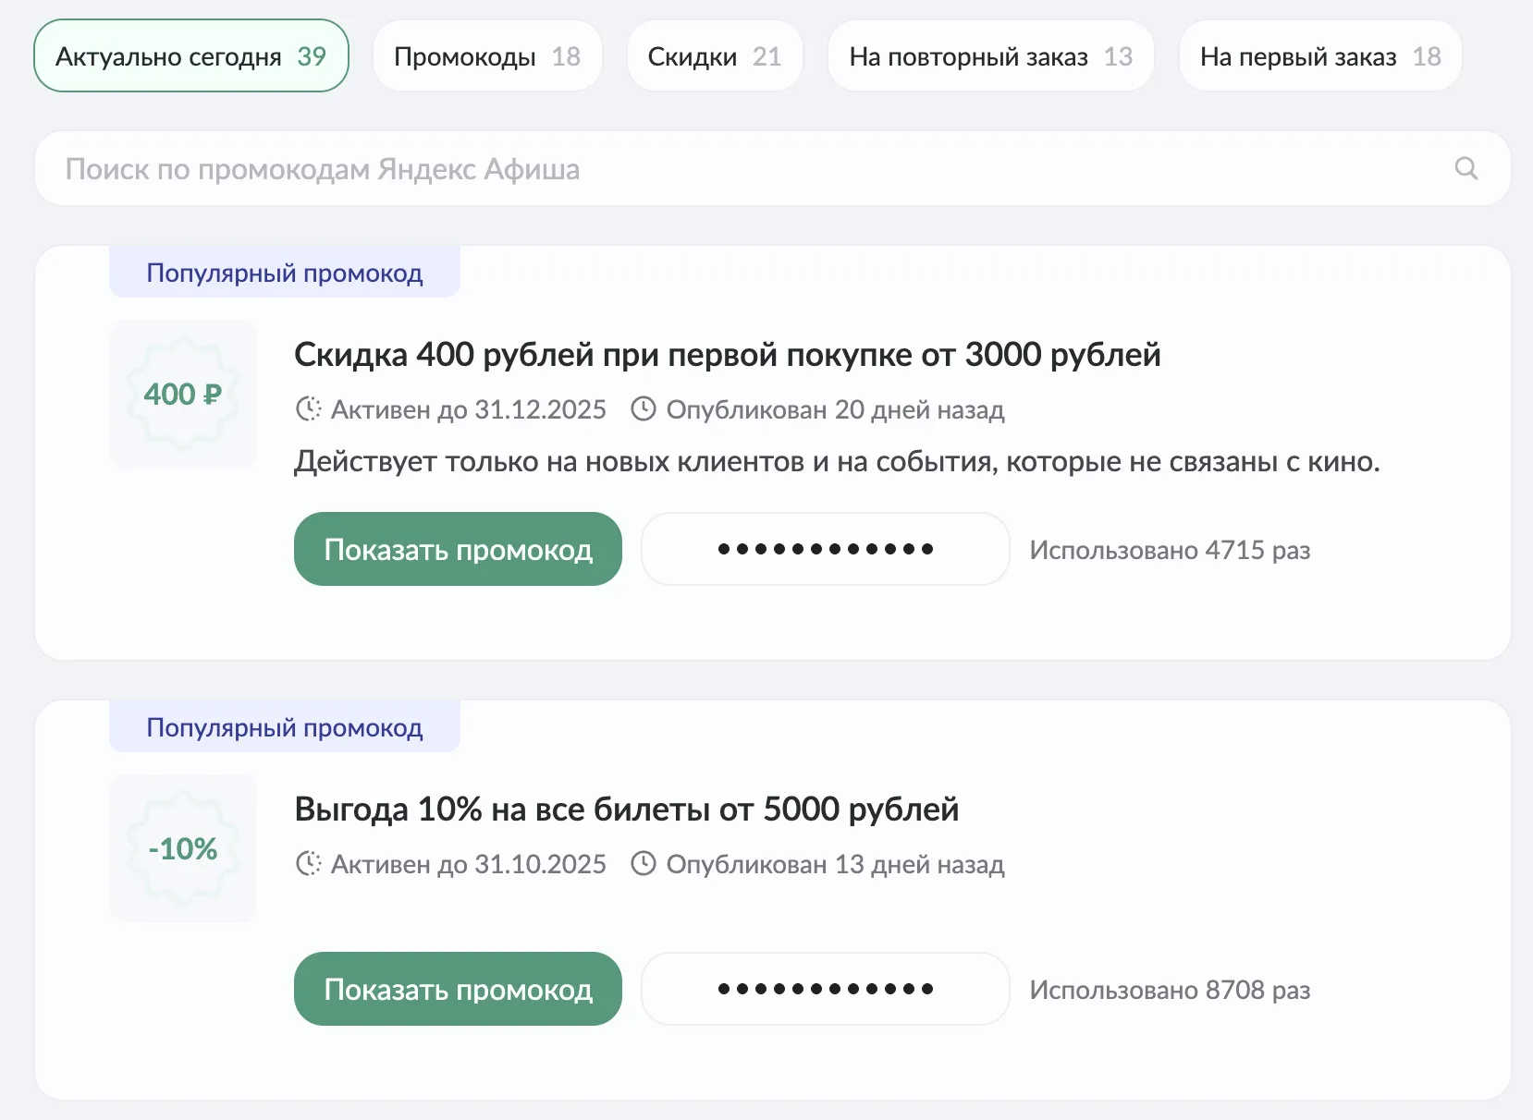
Task: Show promo code for the 400 rubles discount
Action: tap(458, 550)
